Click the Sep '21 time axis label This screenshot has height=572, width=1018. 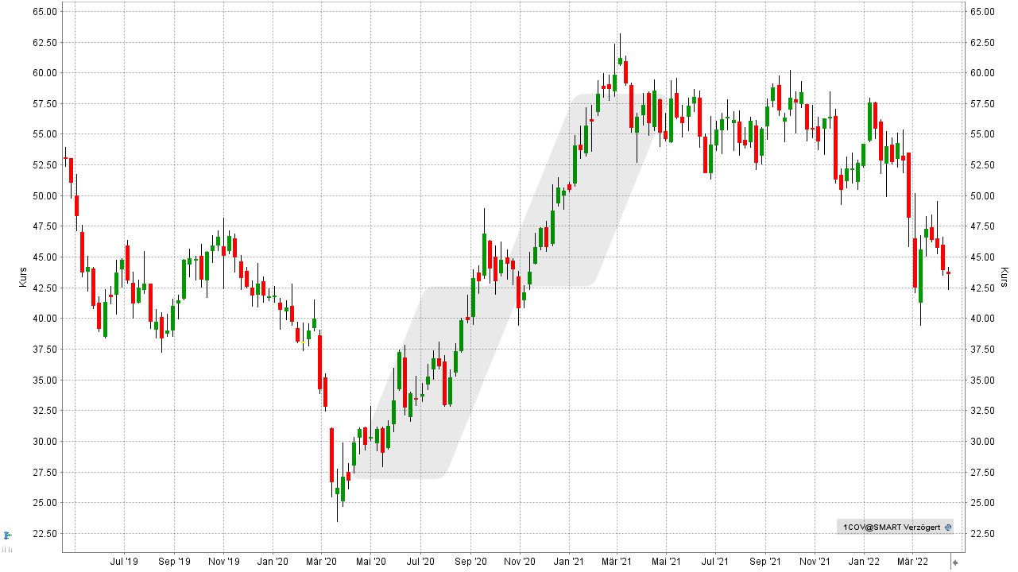pos(765,562)
